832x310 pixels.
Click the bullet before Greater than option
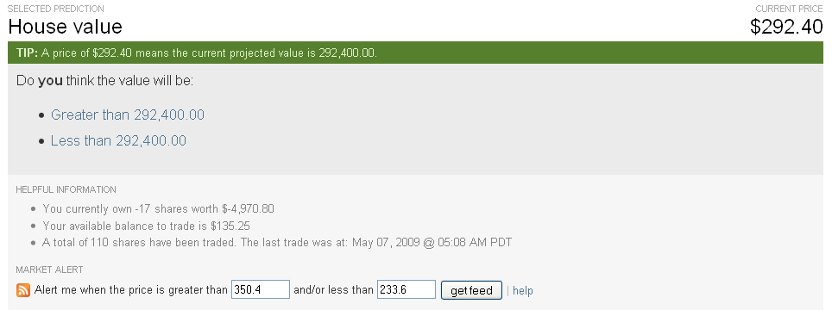(42, 115)
